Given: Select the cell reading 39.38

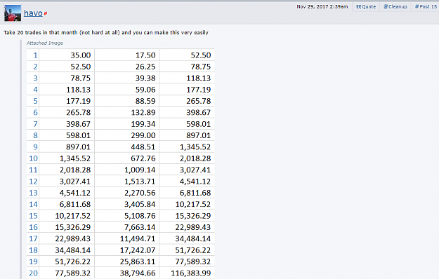Looking at the screenshot, I should pyautogui.click(x=127, y=78).
